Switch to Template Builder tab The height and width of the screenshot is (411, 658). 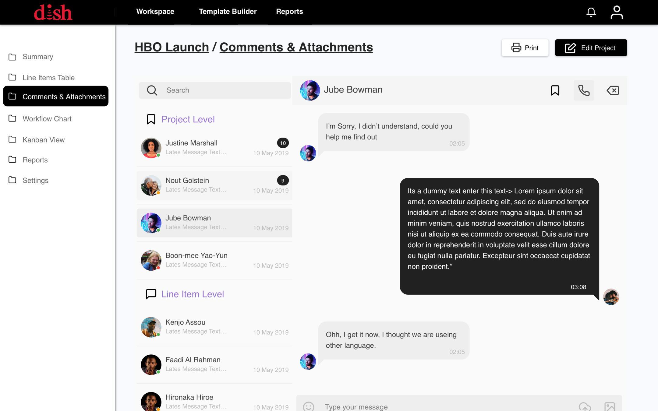click(x=228, y=12)
